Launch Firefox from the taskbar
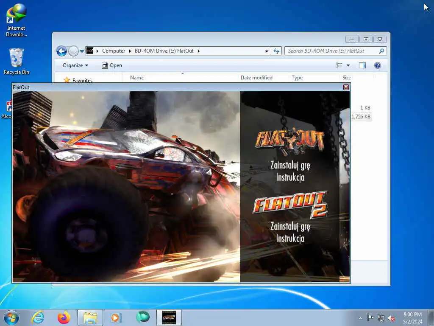 pyautogui.click(x=64, y=318)
